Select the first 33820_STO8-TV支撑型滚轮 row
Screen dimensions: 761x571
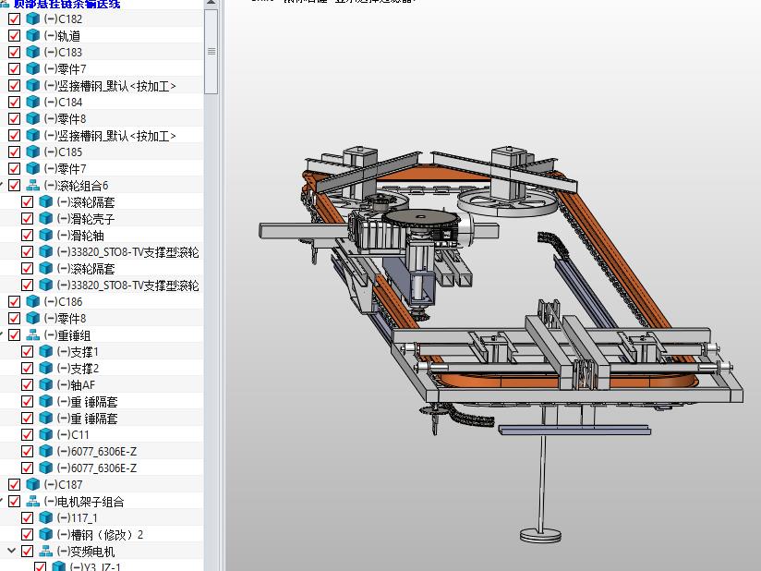[102, 251]
